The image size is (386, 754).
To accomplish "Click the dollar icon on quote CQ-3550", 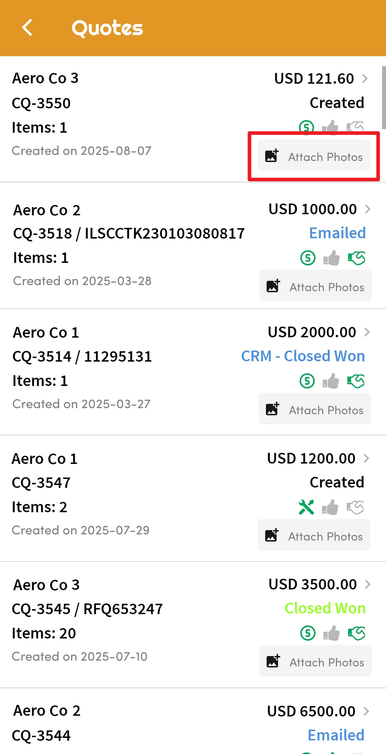I will coord(306,127).
